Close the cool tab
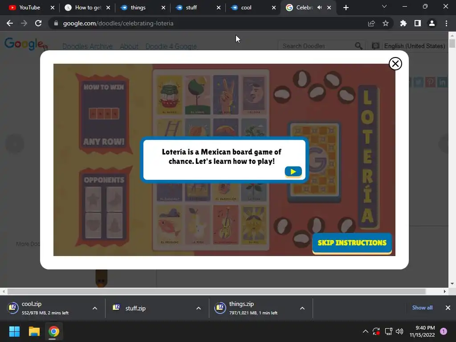The height and width of the screenshot is (342, 456). 274,8
